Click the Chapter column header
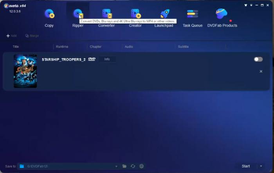The width and height of the screenshot is (274, 173). 96,46
